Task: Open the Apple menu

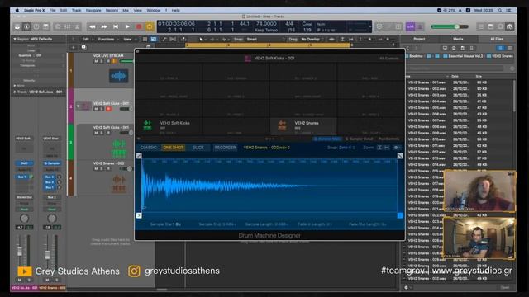Action: pos(17,11)
